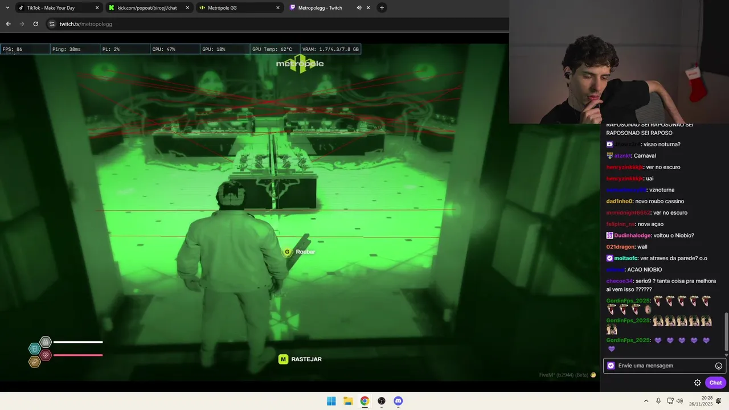Viewport: 729px width, 410px height.
Task: Click the Twitch tab favicon
Action: (x=293, y=8)
